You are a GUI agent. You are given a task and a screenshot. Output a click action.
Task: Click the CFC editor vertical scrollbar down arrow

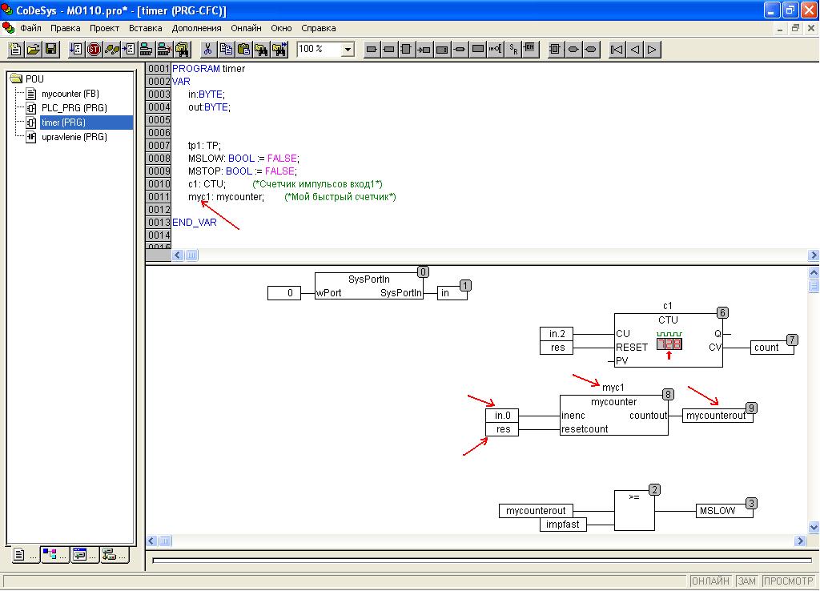(x=814, y=527)
